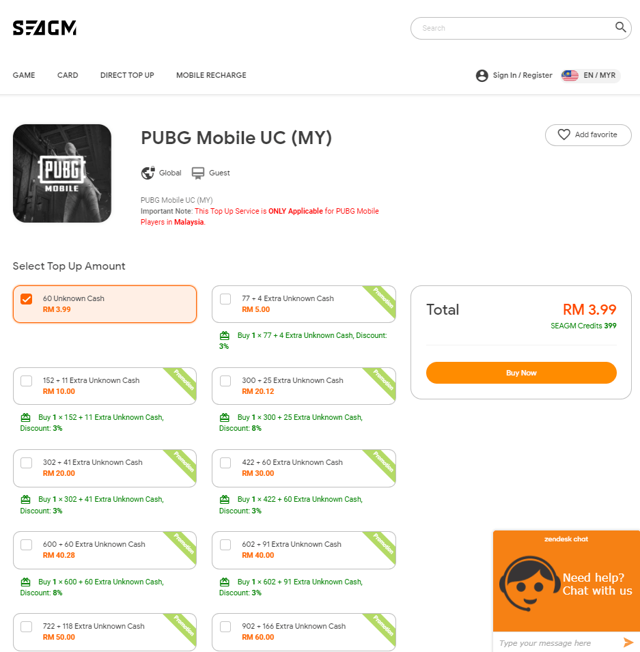Image resolution: width=640 pixels, height=652 pixels.
Task: Click the PUBG Mobile game thumbnail
Action: click(x=62, y=173)
